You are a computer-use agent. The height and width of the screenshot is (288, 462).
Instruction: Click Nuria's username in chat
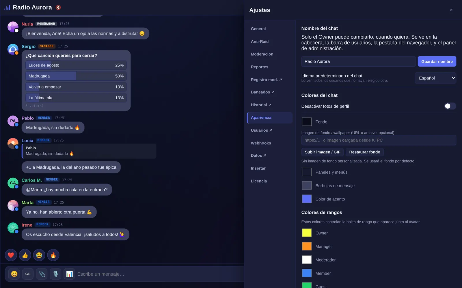point(27,24)
